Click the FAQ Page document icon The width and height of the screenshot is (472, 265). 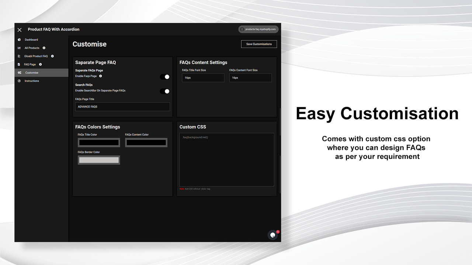pos(19,64)
